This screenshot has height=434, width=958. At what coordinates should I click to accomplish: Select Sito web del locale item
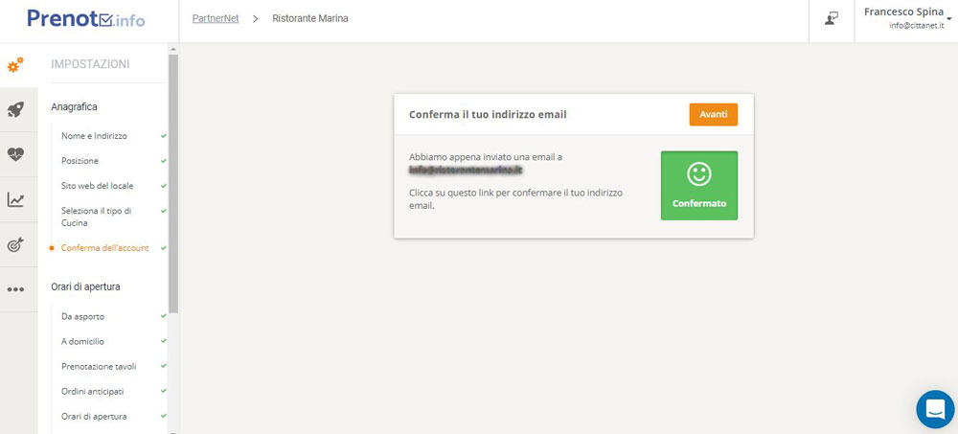click(x=97, y=186)
